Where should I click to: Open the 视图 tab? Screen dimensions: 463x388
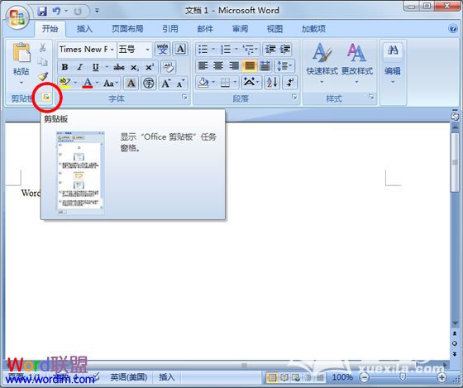[x=274, y=29]
